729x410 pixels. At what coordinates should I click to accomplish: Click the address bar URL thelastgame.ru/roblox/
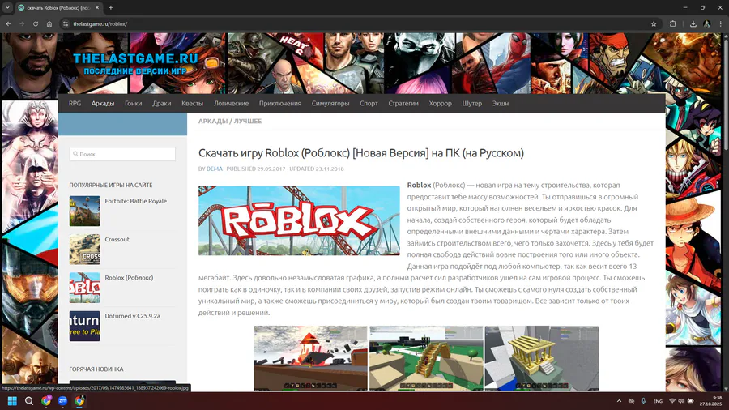pos(100,23)
